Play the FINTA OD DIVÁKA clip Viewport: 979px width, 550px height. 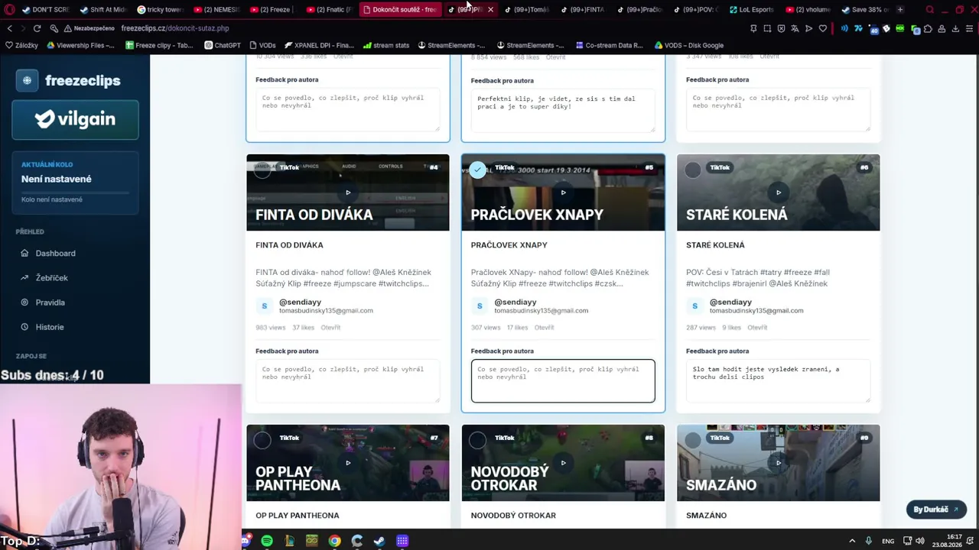click(x=348, y=192)
